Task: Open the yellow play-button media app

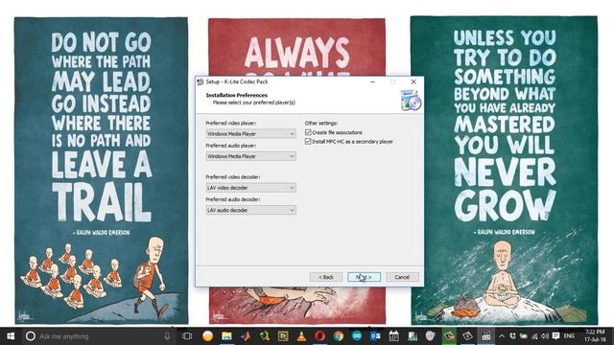Action: 283,336
